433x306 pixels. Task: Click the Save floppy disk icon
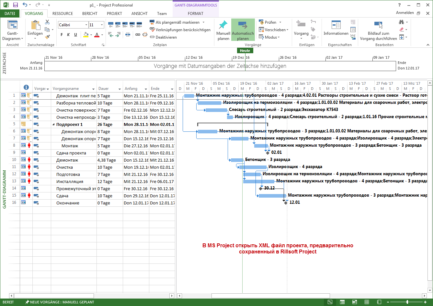click(15, 5)
